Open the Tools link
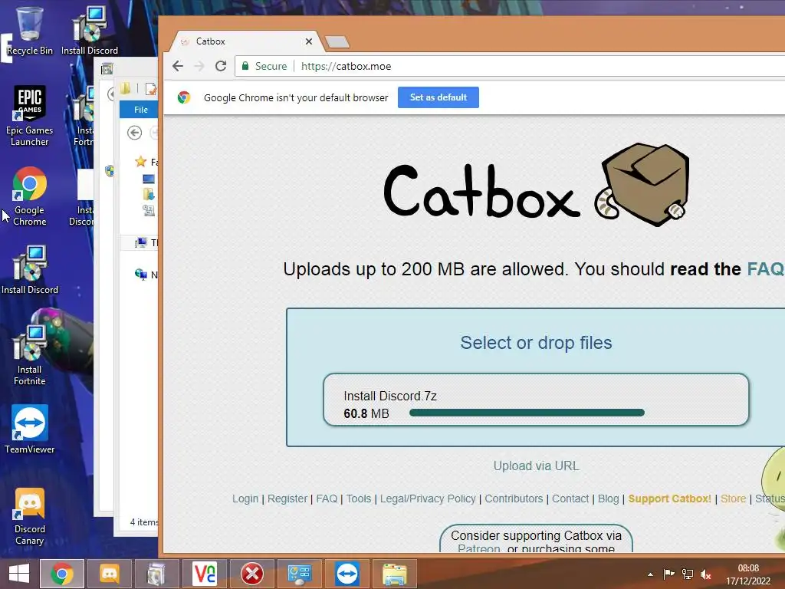Image resolution: width=785 pixels, height=589 pixels. pos(359,499)
